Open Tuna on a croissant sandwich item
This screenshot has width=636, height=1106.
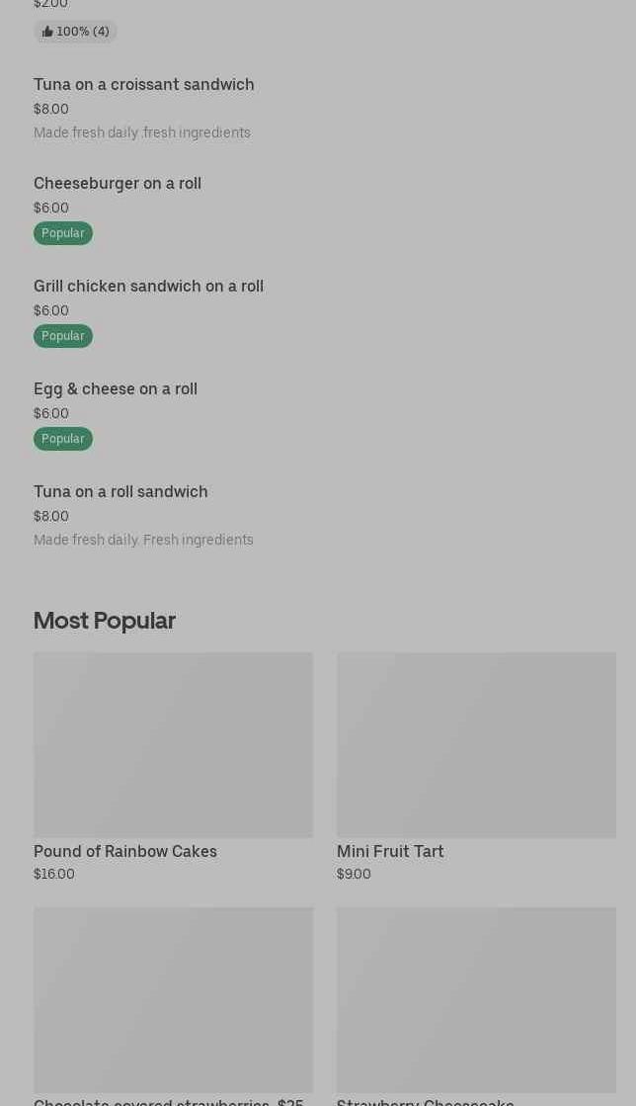click(x=144, y=85)
